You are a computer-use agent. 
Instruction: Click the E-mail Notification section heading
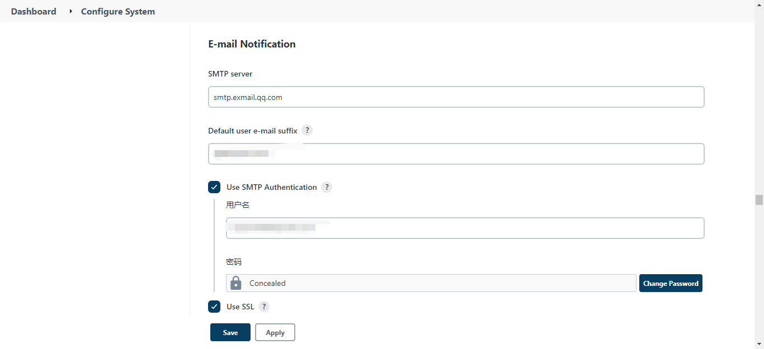point(252,44)
